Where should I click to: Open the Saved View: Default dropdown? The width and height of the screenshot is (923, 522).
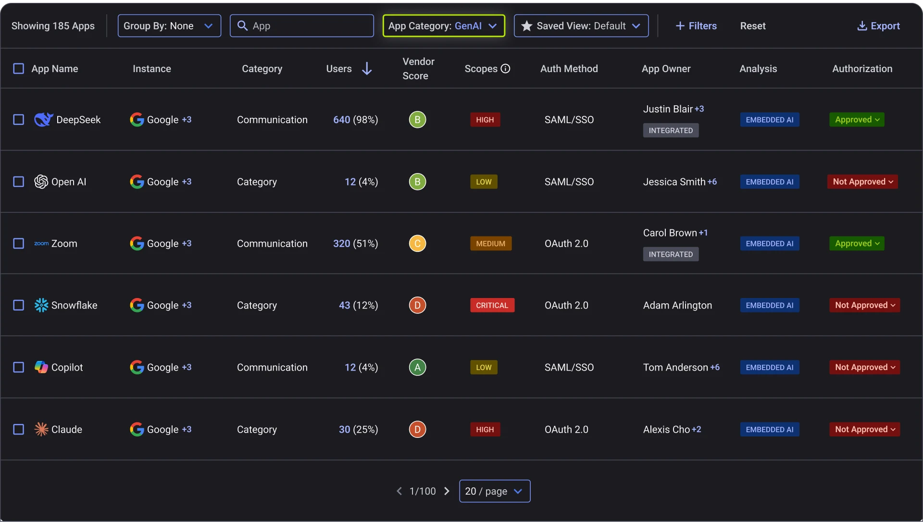click(x=581, y=26)
